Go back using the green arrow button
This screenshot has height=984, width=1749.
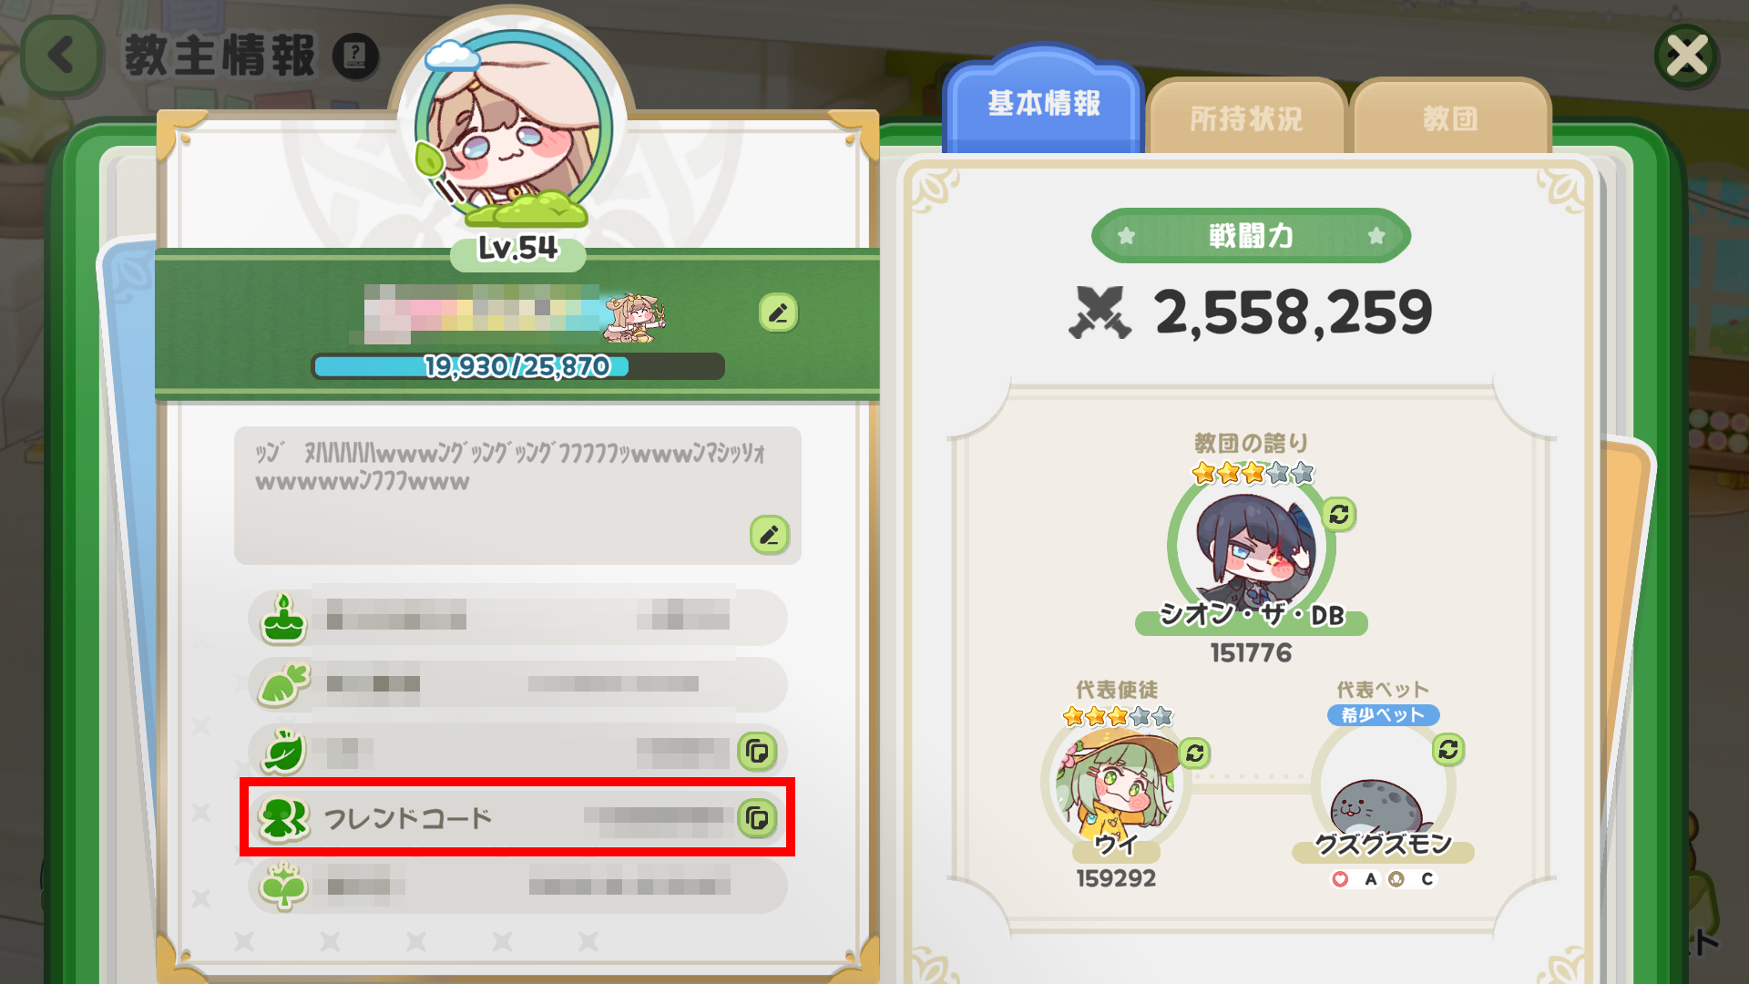(62, 56)
